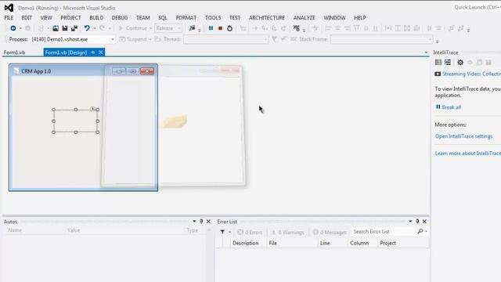Stop debugging with the red square icon

tap(220, 28)
